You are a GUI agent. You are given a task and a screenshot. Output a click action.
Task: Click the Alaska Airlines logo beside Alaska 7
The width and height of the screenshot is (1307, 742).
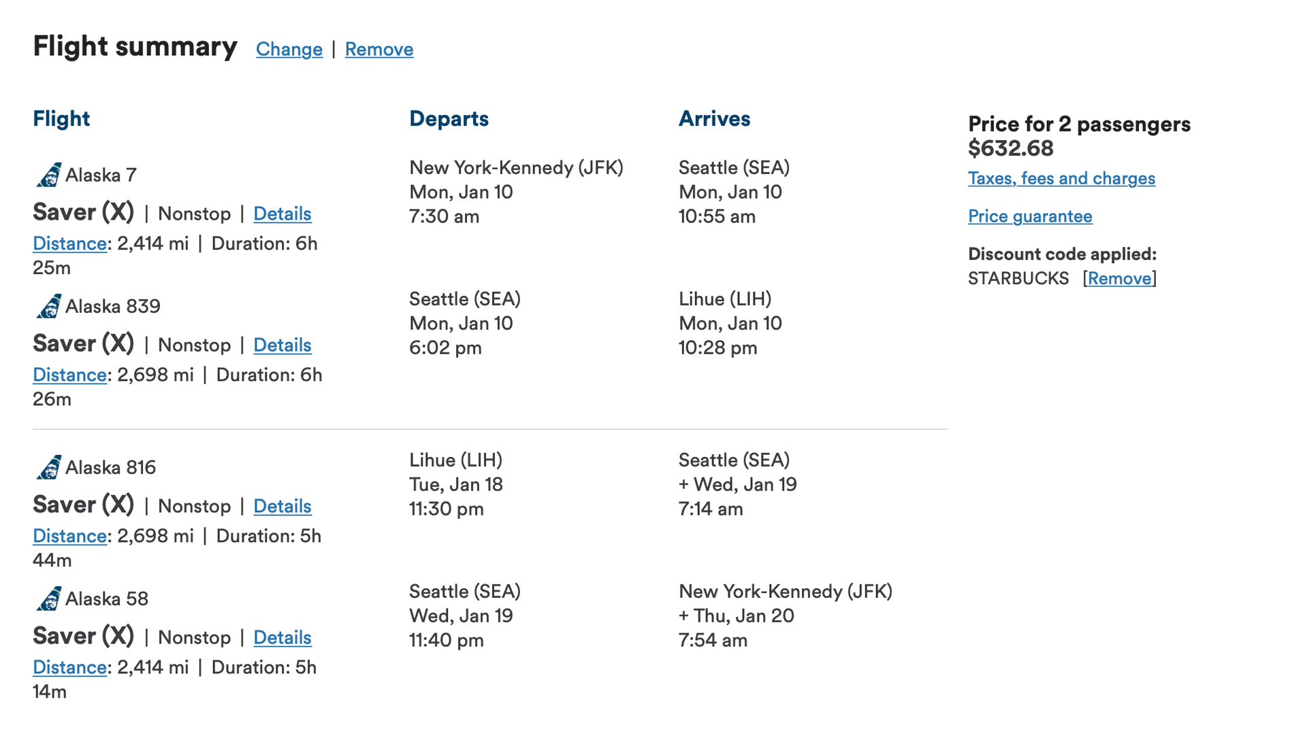point(48,175)
